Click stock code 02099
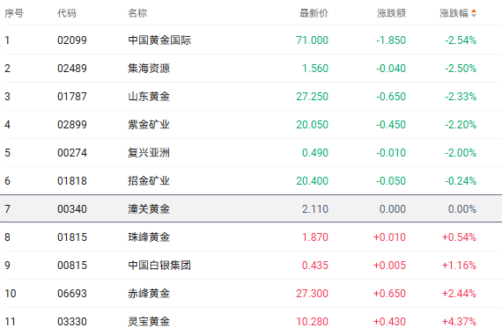Viewport: 502px width, 328px height. coord(72,40)
